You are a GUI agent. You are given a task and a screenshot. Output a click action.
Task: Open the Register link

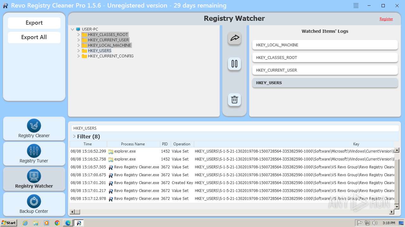(386, 19)
